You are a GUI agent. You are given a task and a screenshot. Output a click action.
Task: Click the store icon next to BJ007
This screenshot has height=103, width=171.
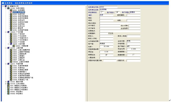11,22
